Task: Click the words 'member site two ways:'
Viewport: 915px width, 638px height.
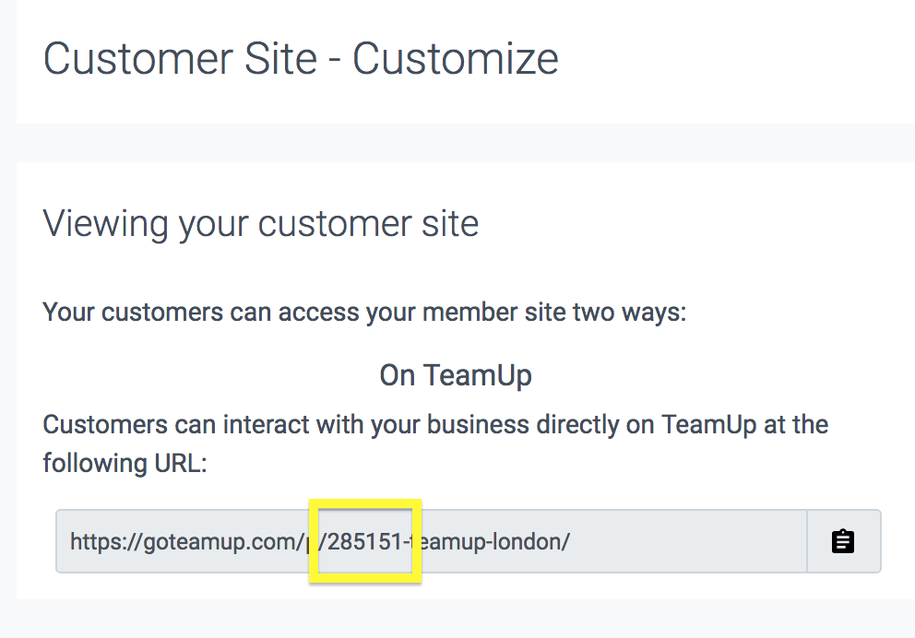Action: click(579, 312)
